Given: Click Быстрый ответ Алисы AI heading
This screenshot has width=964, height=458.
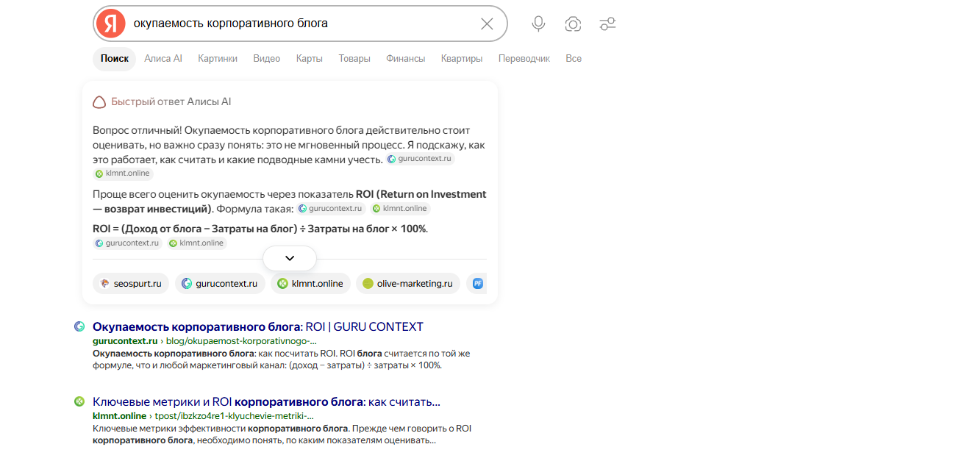Looking at the screenshot, I should click(x=171, y=102).
